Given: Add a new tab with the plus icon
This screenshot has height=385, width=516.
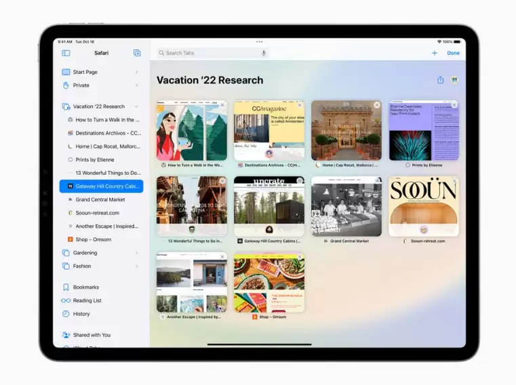Looking at the screenshot, I should (435, 53).
